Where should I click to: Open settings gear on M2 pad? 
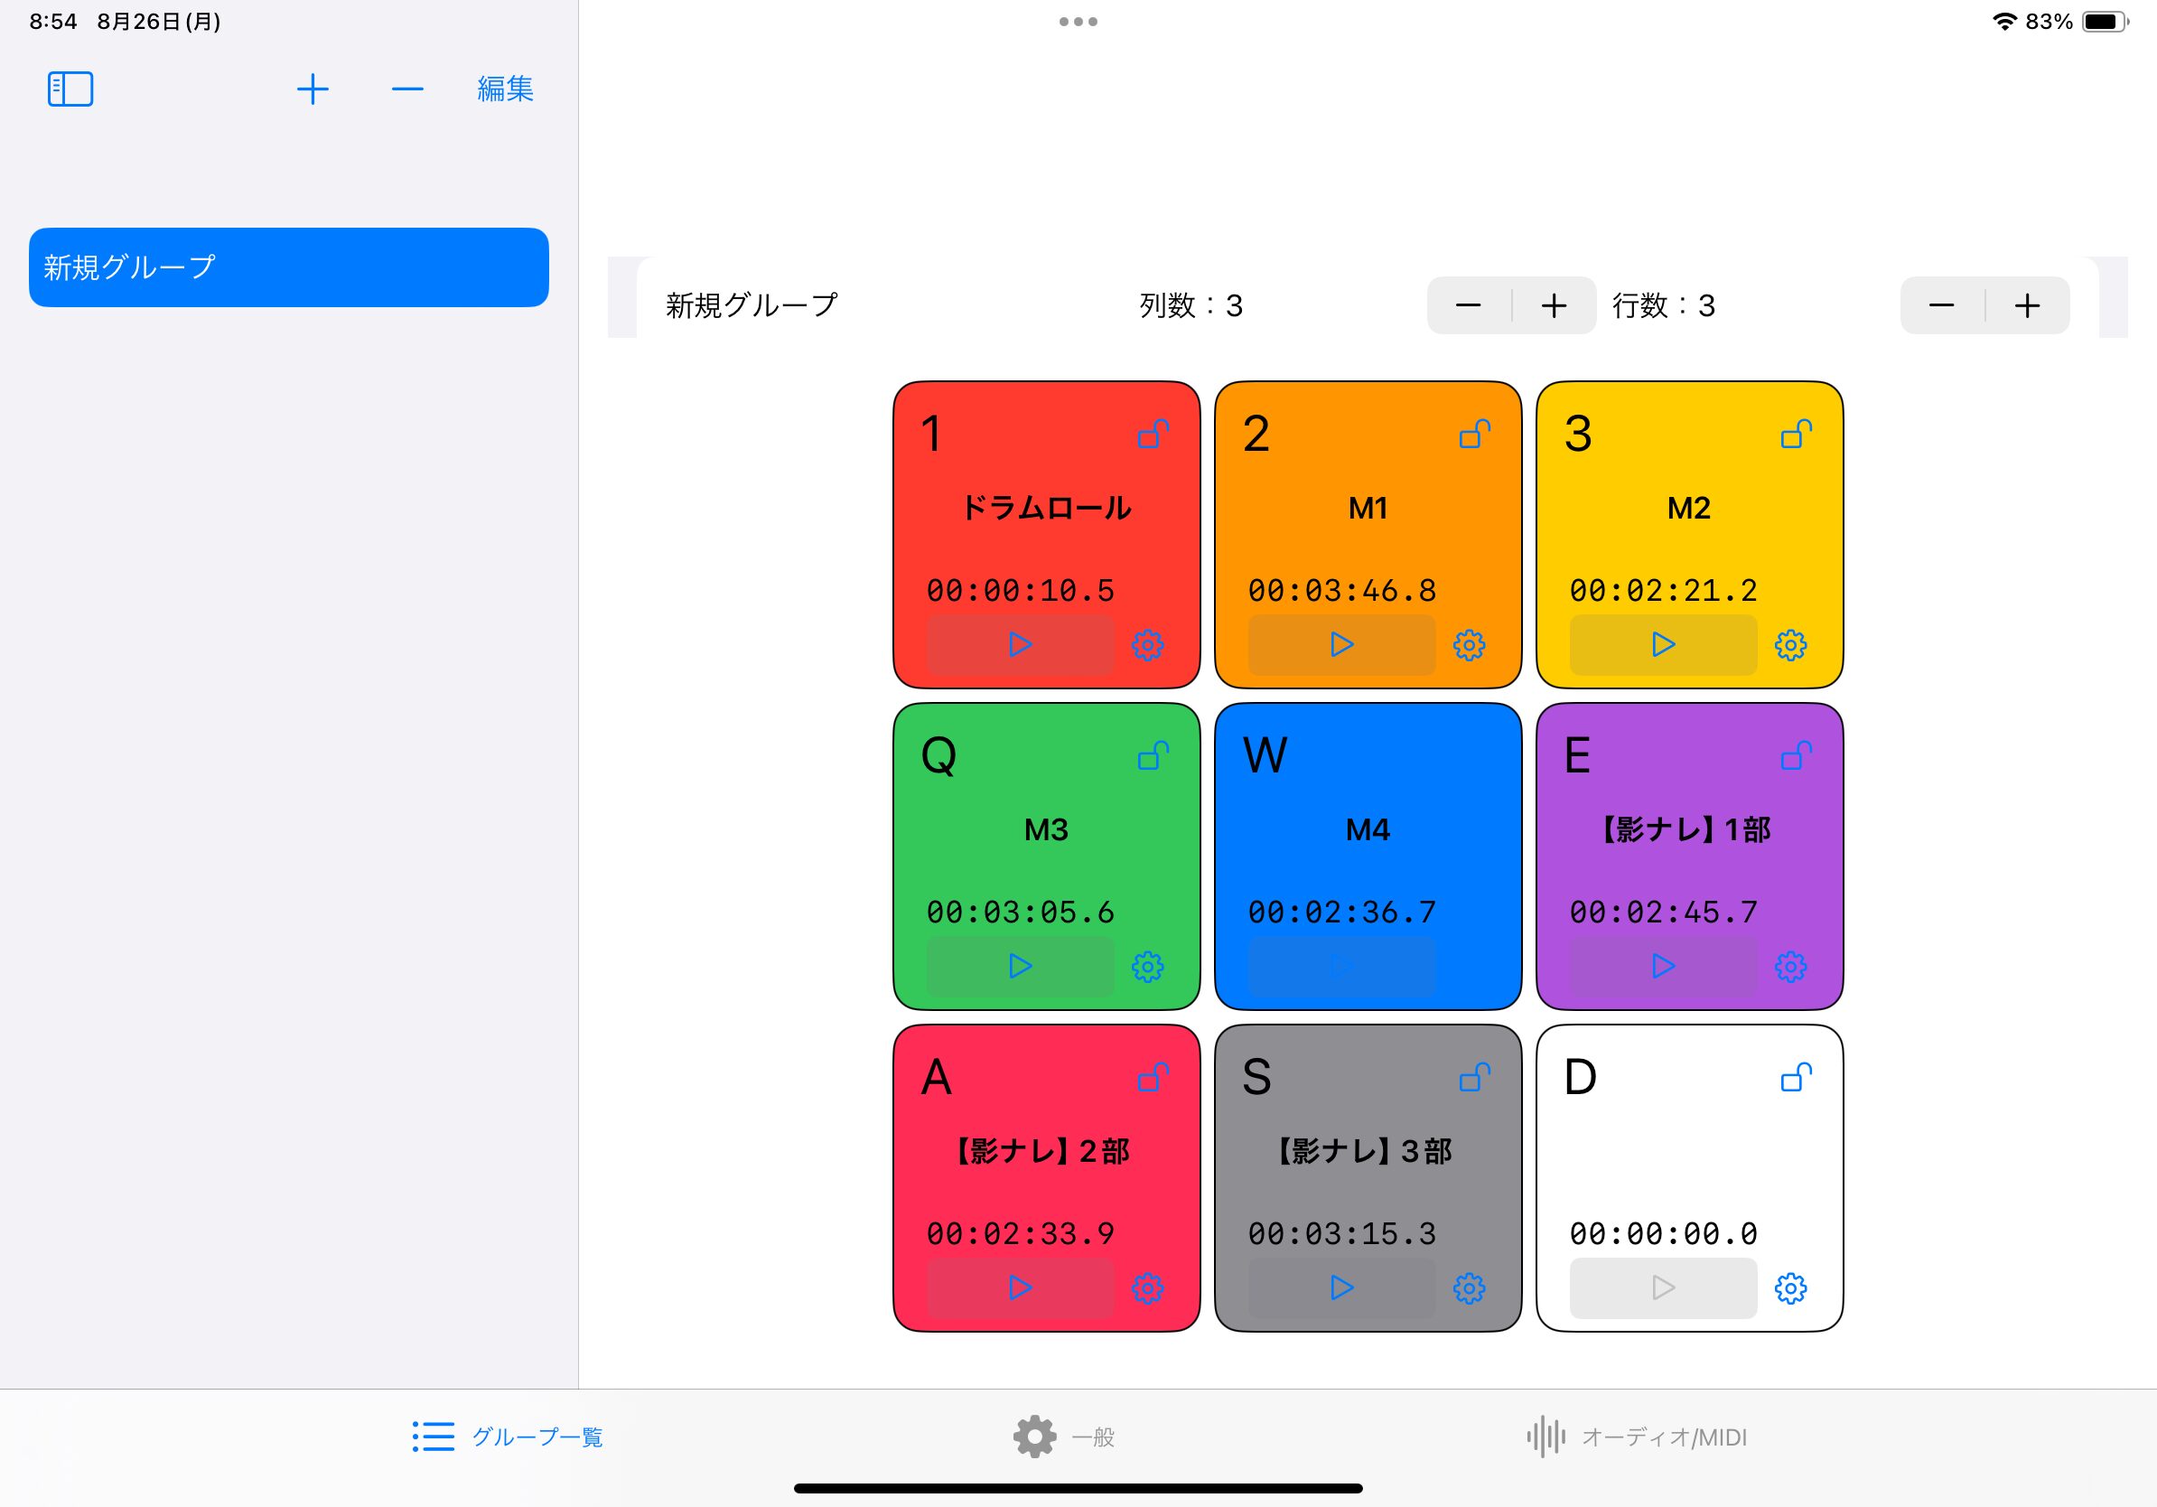[x=1789, y=645]
